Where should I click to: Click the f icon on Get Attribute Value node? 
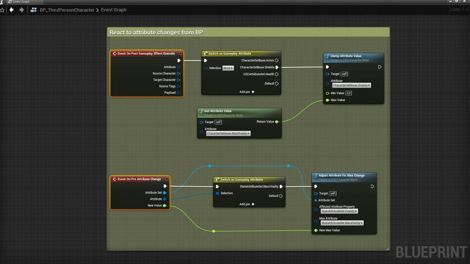point(201,111)
